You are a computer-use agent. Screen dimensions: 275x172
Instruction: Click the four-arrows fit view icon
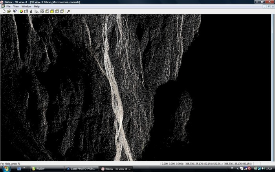coord(42,11)
